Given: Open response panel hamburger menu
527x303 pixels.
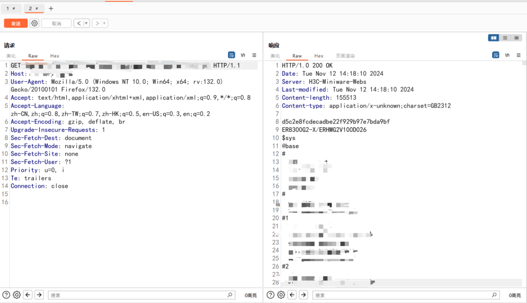Looking at the screenshot, I should 519,55.
